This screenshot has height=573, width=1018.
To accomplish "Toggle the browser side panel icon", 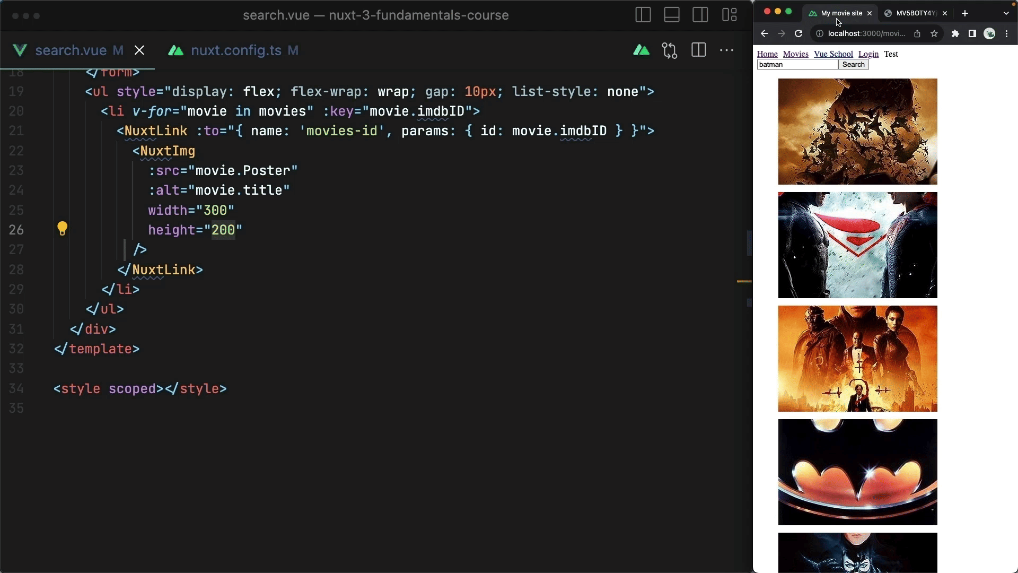I will [972, 33].
